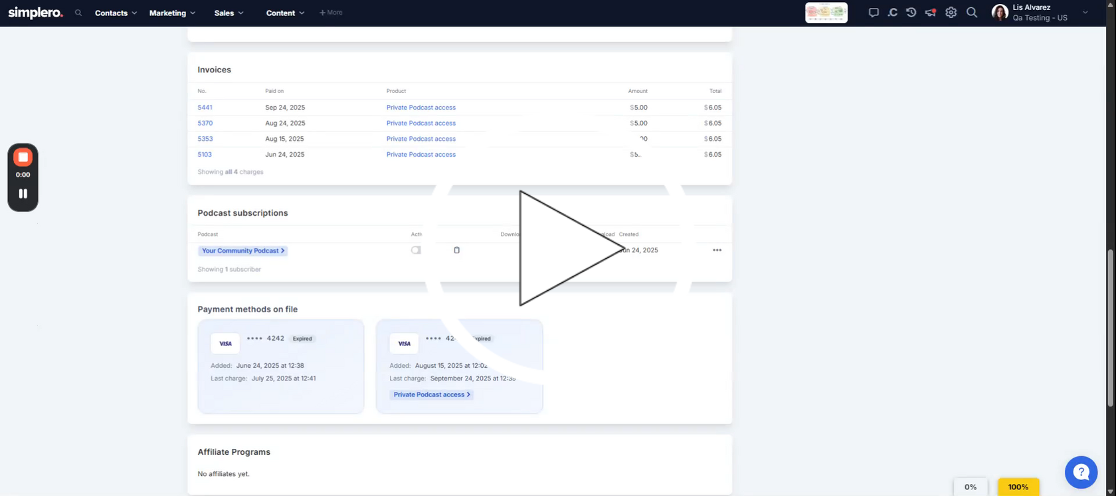Open three-dot menu for podcast subscription
The image size is (1116, 496).
pyautogui.click(x=717, y=250)
